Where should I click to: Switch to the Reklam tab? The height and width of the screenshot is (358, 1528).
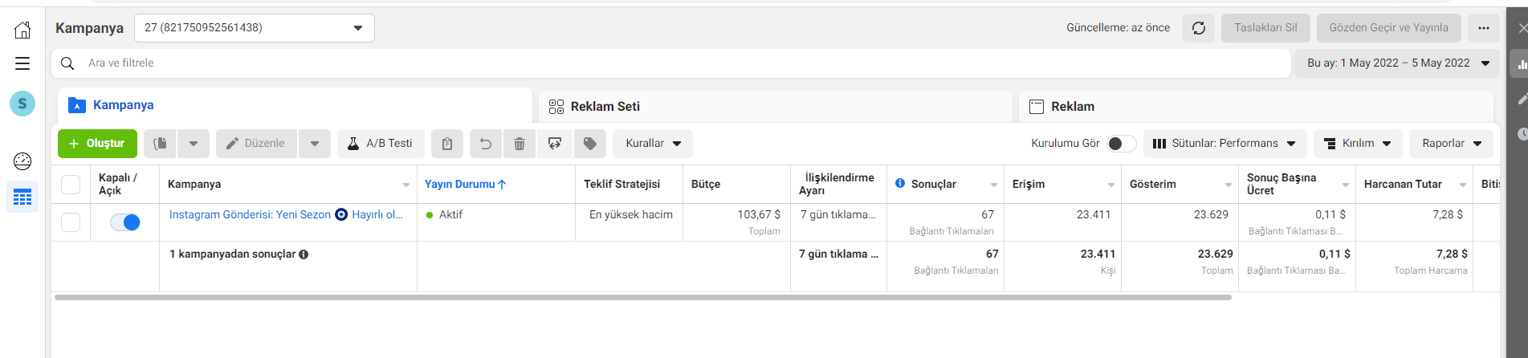(x=1256, y=106)
